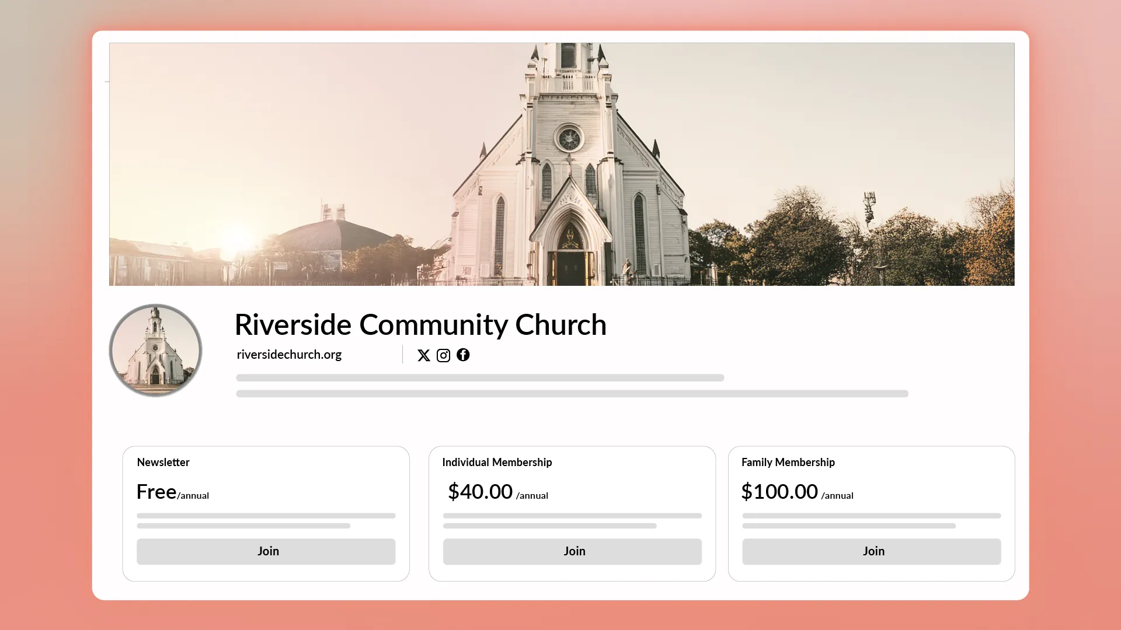Screen dimensions: 1121x630
Task: Open the riversidechurch.org link
Action: click(288, 354)
